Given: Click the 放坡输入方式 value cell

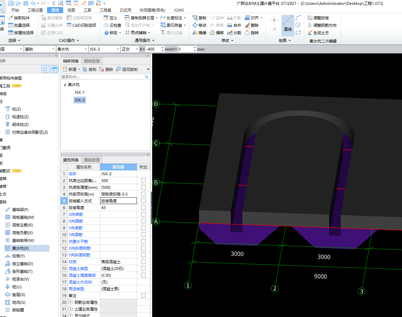Looking at the screenshot, I should point(118,201).
